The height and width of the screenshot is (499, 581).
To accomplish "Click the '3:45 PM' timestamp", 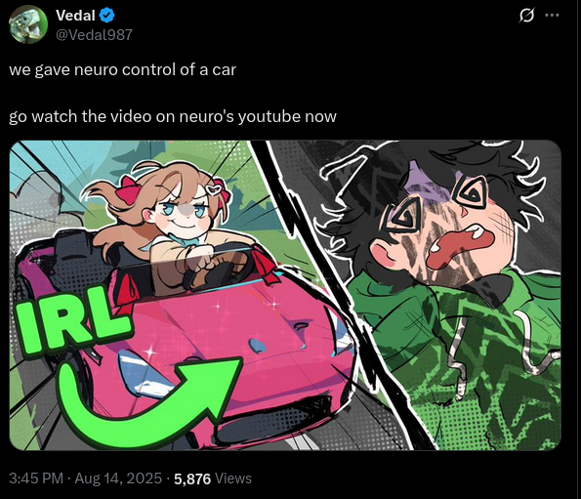I will point(36,478).
